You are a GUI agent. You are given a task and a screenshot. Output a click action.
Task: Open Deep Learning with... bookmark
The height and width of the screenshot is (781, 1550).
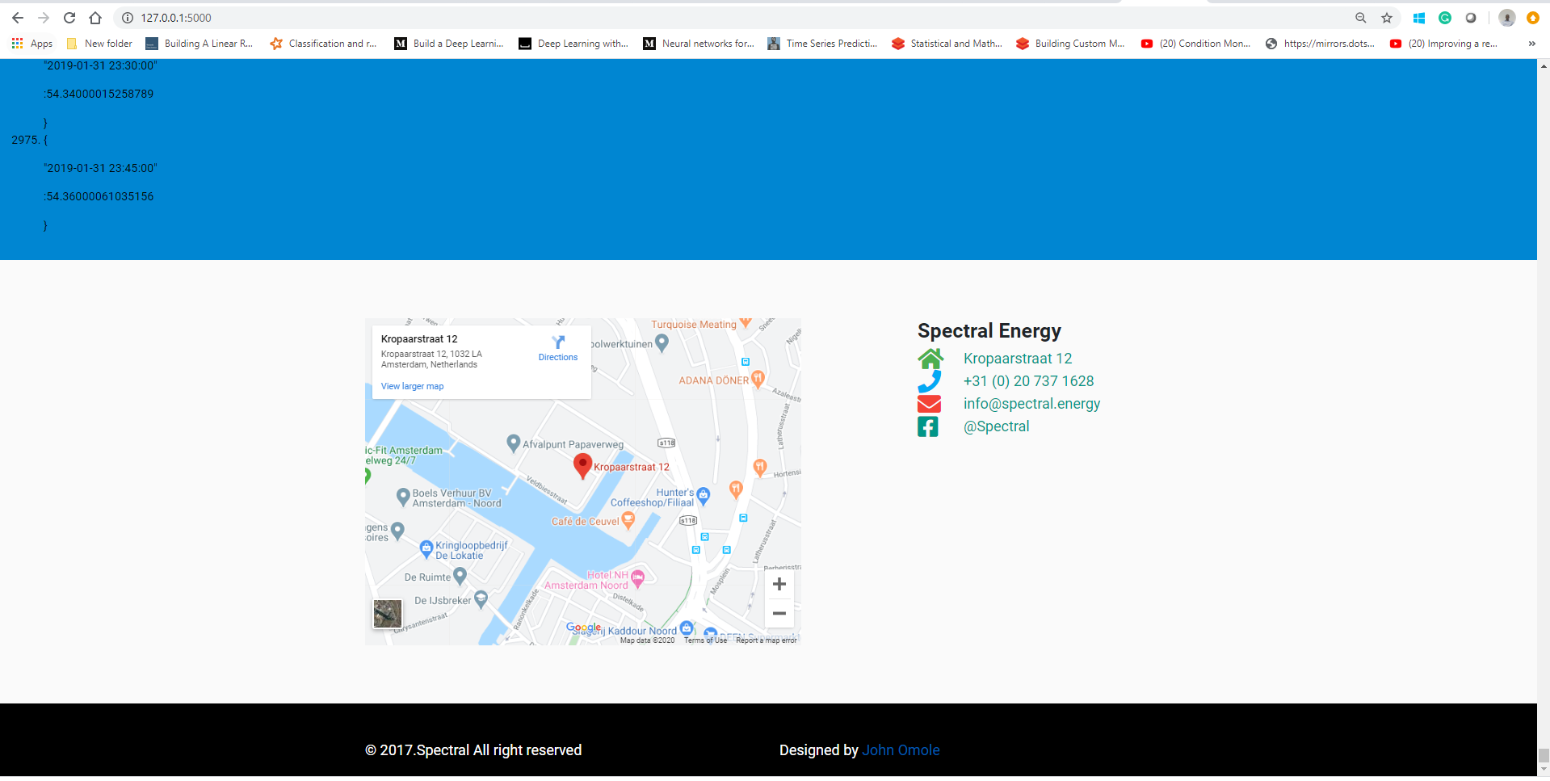coord(573,44)
